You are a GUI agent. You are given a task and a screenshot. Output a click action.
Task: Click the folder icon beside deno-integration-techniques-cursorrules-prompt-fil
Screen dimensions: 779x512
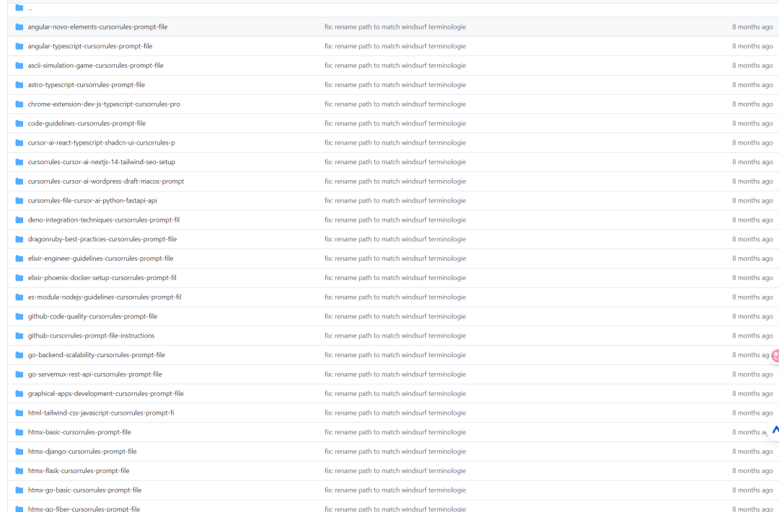tap(19, 220)
